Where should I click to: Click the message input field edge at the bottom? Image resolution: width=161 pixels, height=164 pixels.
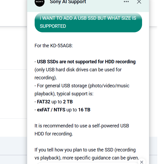click(x=88, y=163)
